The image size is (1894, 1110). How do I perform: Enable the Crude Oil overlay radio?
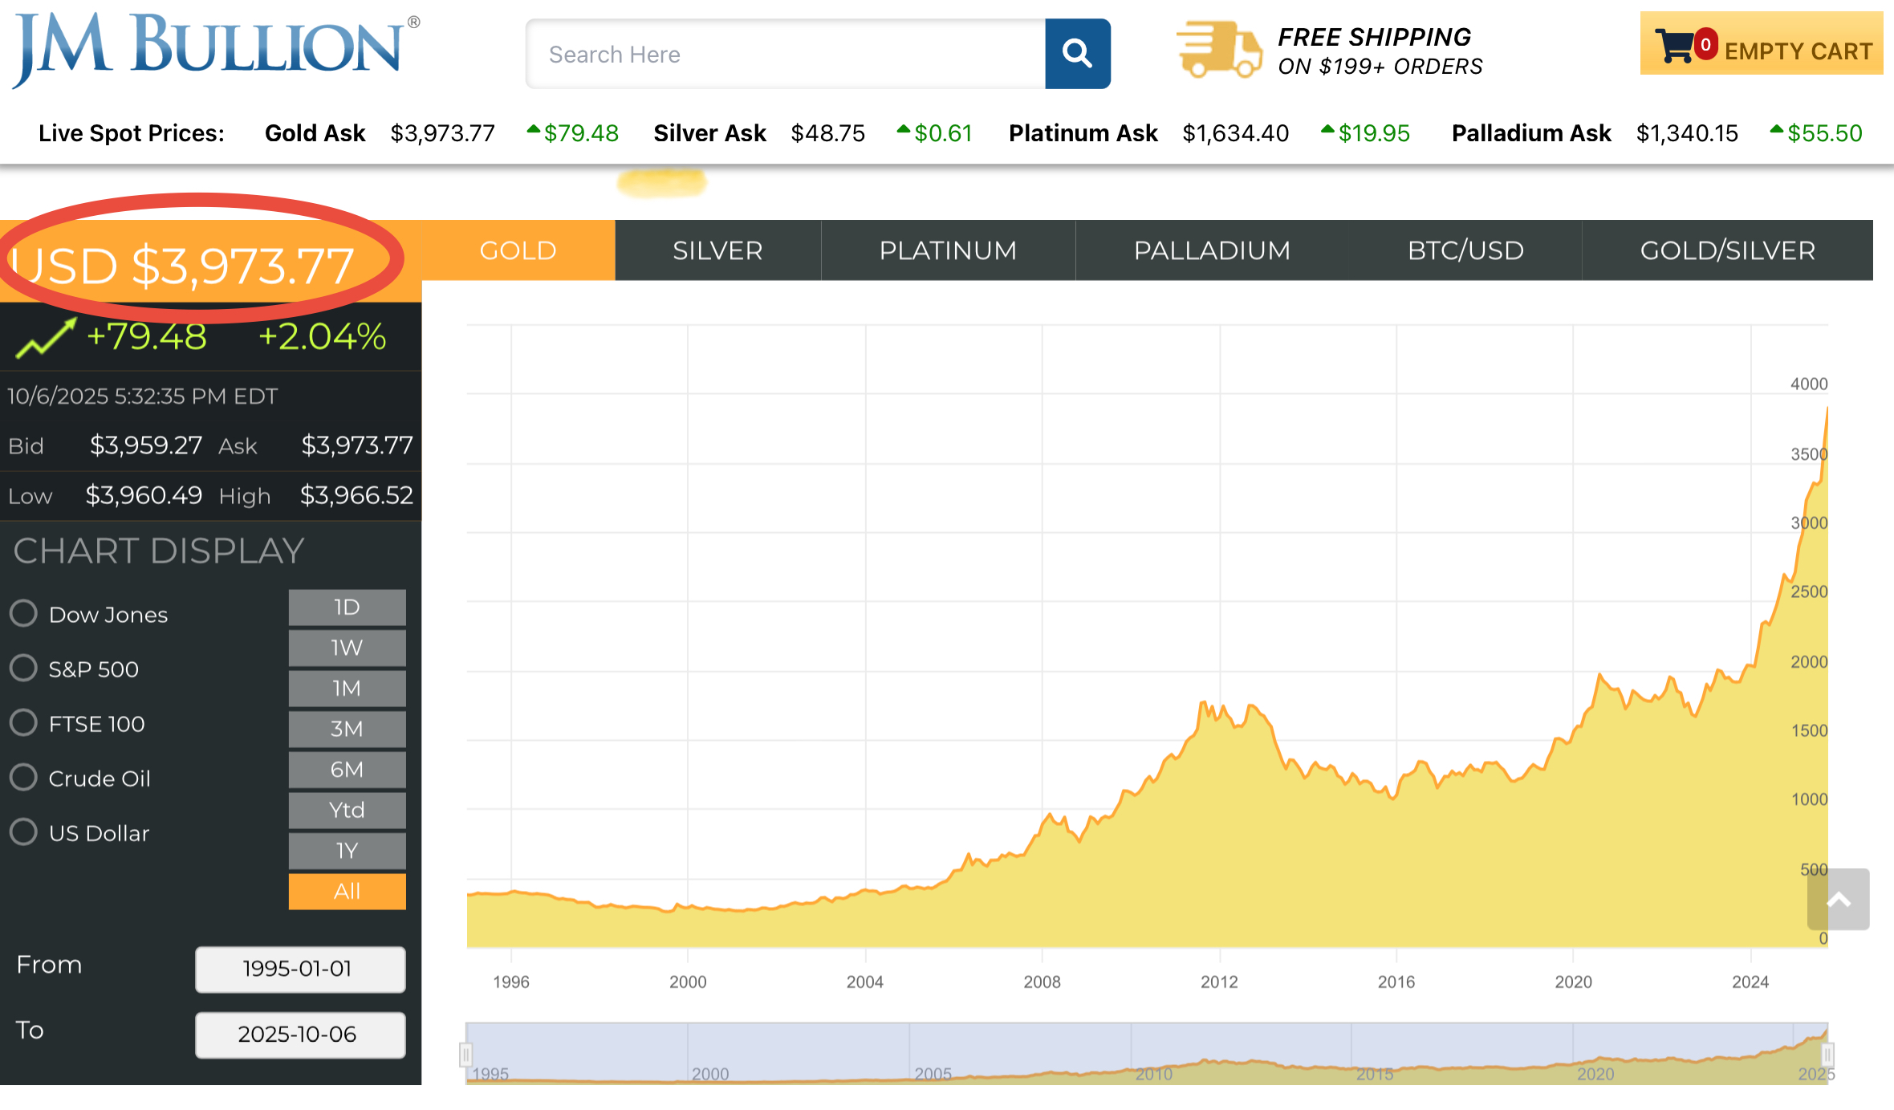24,777
